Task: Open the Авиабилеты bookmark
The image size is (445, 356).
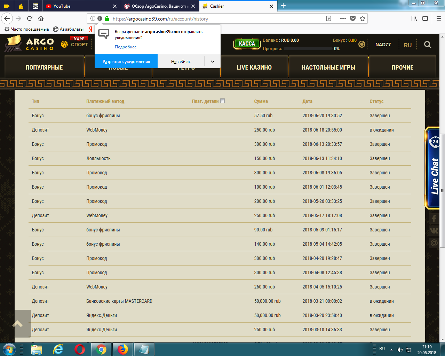Action: tap(68, 29)
